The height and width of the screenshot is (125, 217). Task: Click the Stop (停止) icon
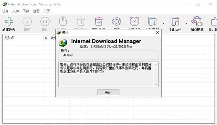click(x=45, y=21)
